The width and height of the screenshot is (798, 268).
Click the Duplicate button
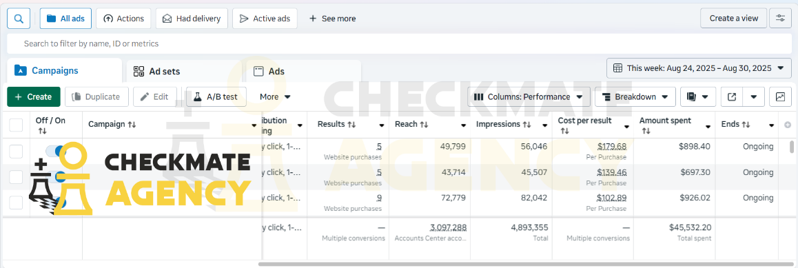pyautogui.click(x=96, y=96)
